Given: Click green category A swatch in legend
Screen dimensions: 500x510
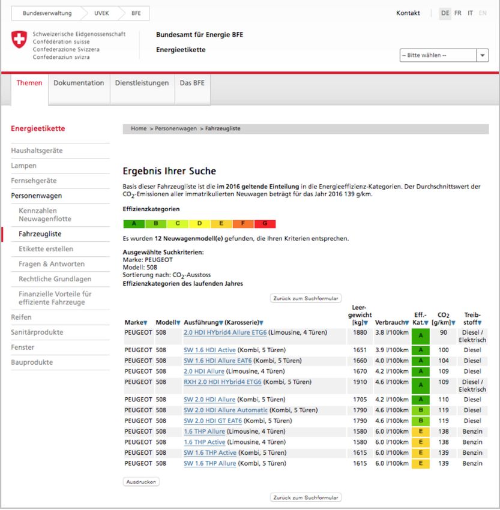Looking at the screenshot, I should pos(134,224).
